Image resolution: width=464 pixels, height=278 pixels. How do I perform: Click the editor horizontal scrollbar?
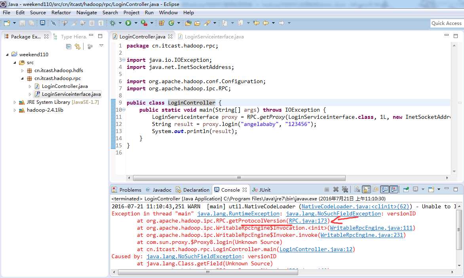(x=239, y=178)
